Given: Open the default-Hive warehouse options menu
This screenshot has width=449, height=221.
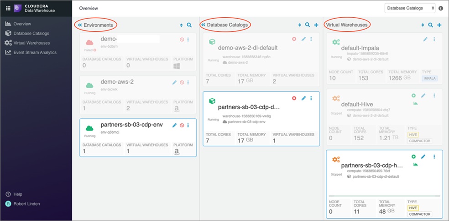Looking at the screenshot, I should click(x=434, y=95).
